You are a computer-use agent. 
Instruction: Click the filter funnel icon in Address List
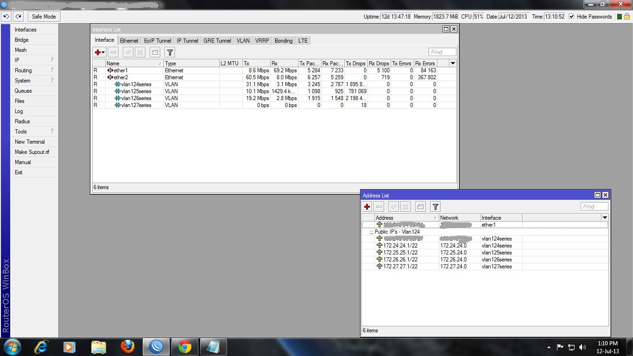[x=435, y=207]
